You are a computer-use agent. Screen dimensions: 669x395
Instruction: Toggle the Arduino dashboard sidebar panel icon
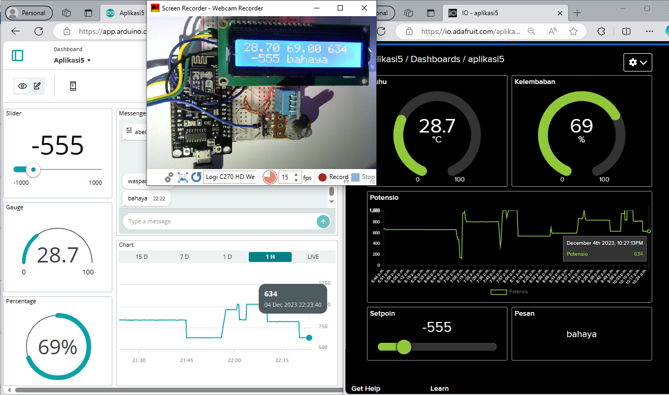tap(17, 55)
